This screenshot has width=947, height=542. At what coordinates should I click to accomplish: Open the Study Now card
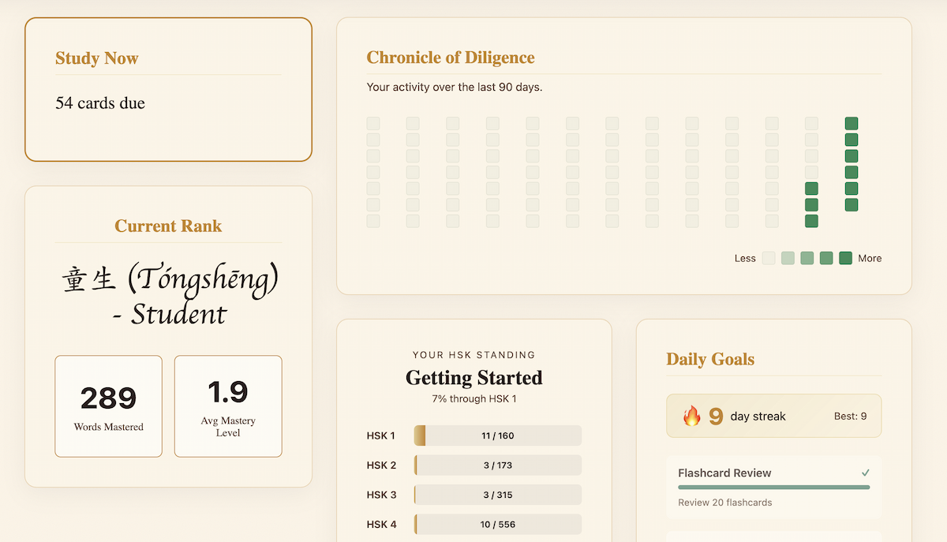point(168,89)
